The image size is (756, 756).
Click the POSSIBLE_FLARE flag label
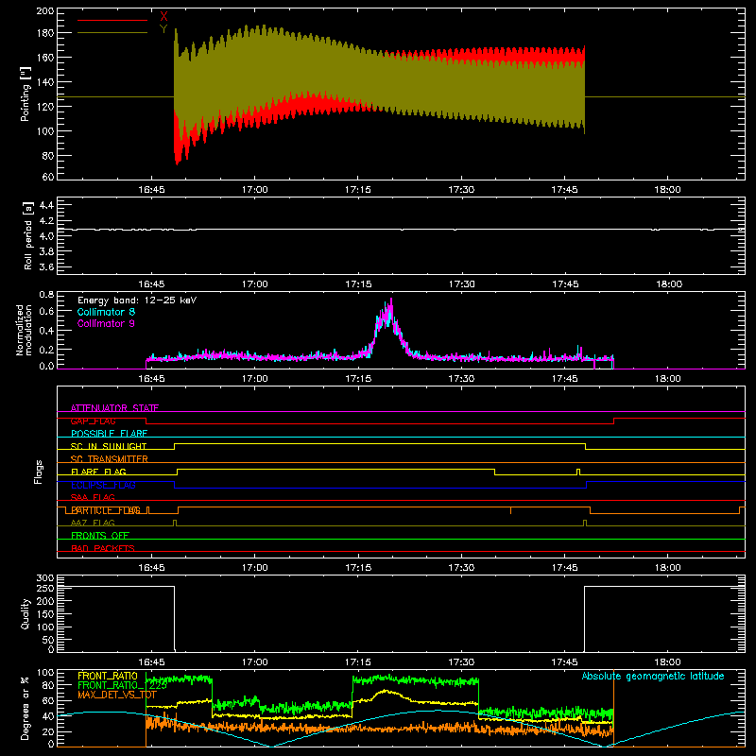pyautogui.click(x=109, y=434)
